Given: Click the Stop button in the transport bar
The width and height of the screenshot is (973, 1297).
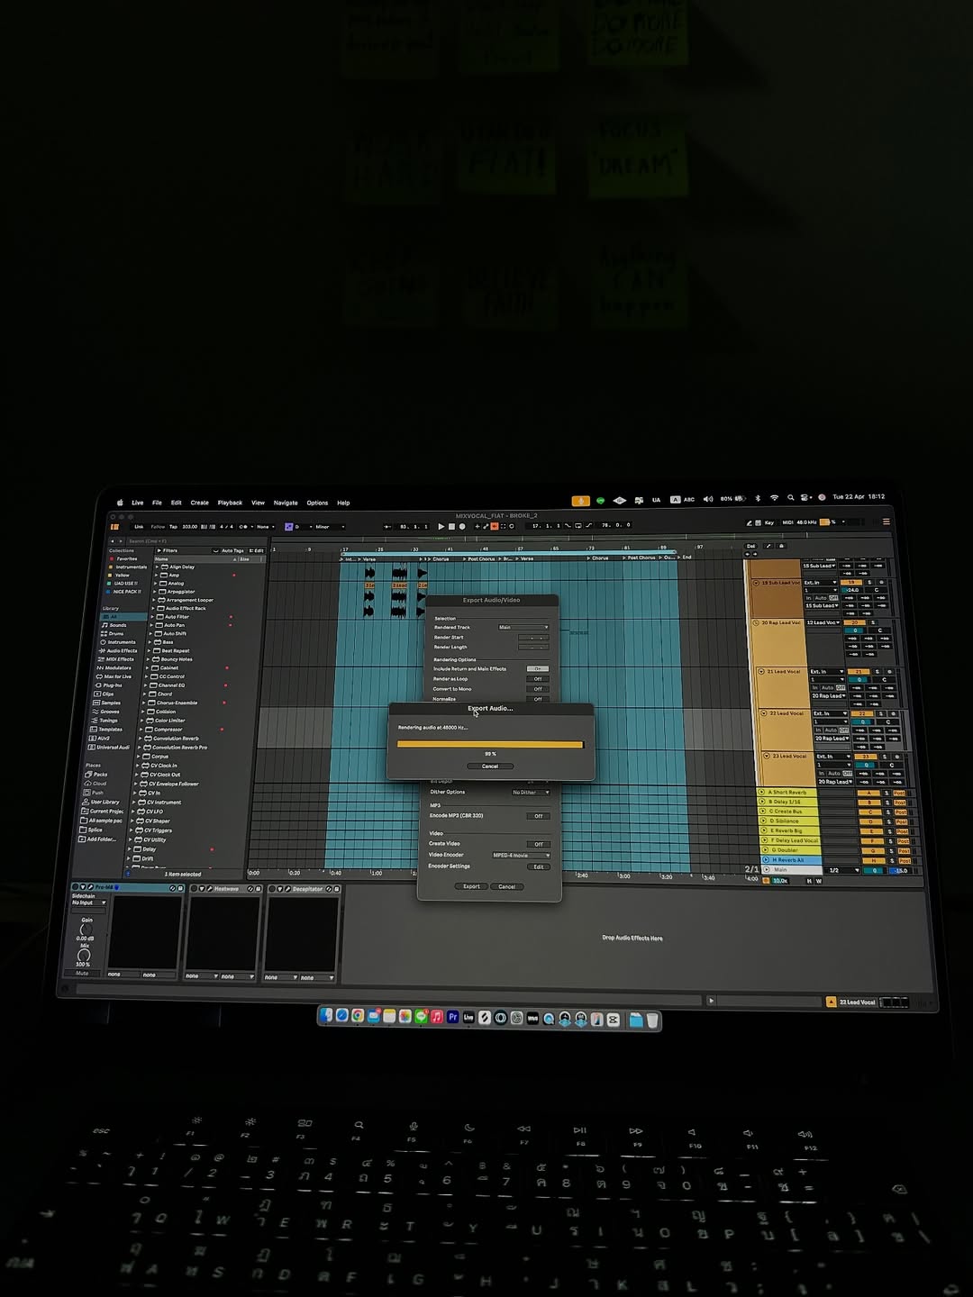Looking at the screenshot, I should [x=451, y=526].
